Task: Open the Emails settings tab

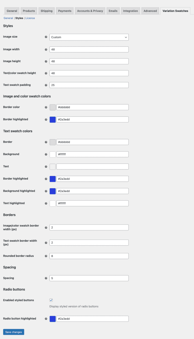Action: coord(113,11)
